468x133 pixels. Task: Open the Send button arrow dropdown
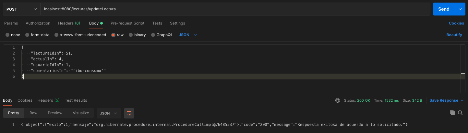point(460,9)
